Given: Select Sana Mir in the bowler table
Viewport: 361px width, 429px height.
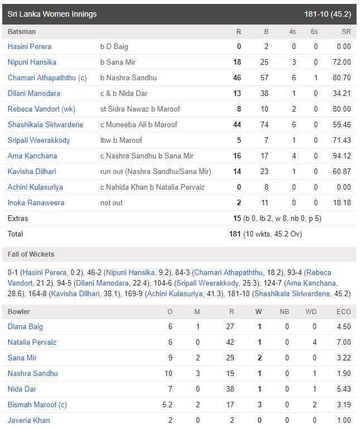Looking at the screenshot, I should (x=22, y=358).
